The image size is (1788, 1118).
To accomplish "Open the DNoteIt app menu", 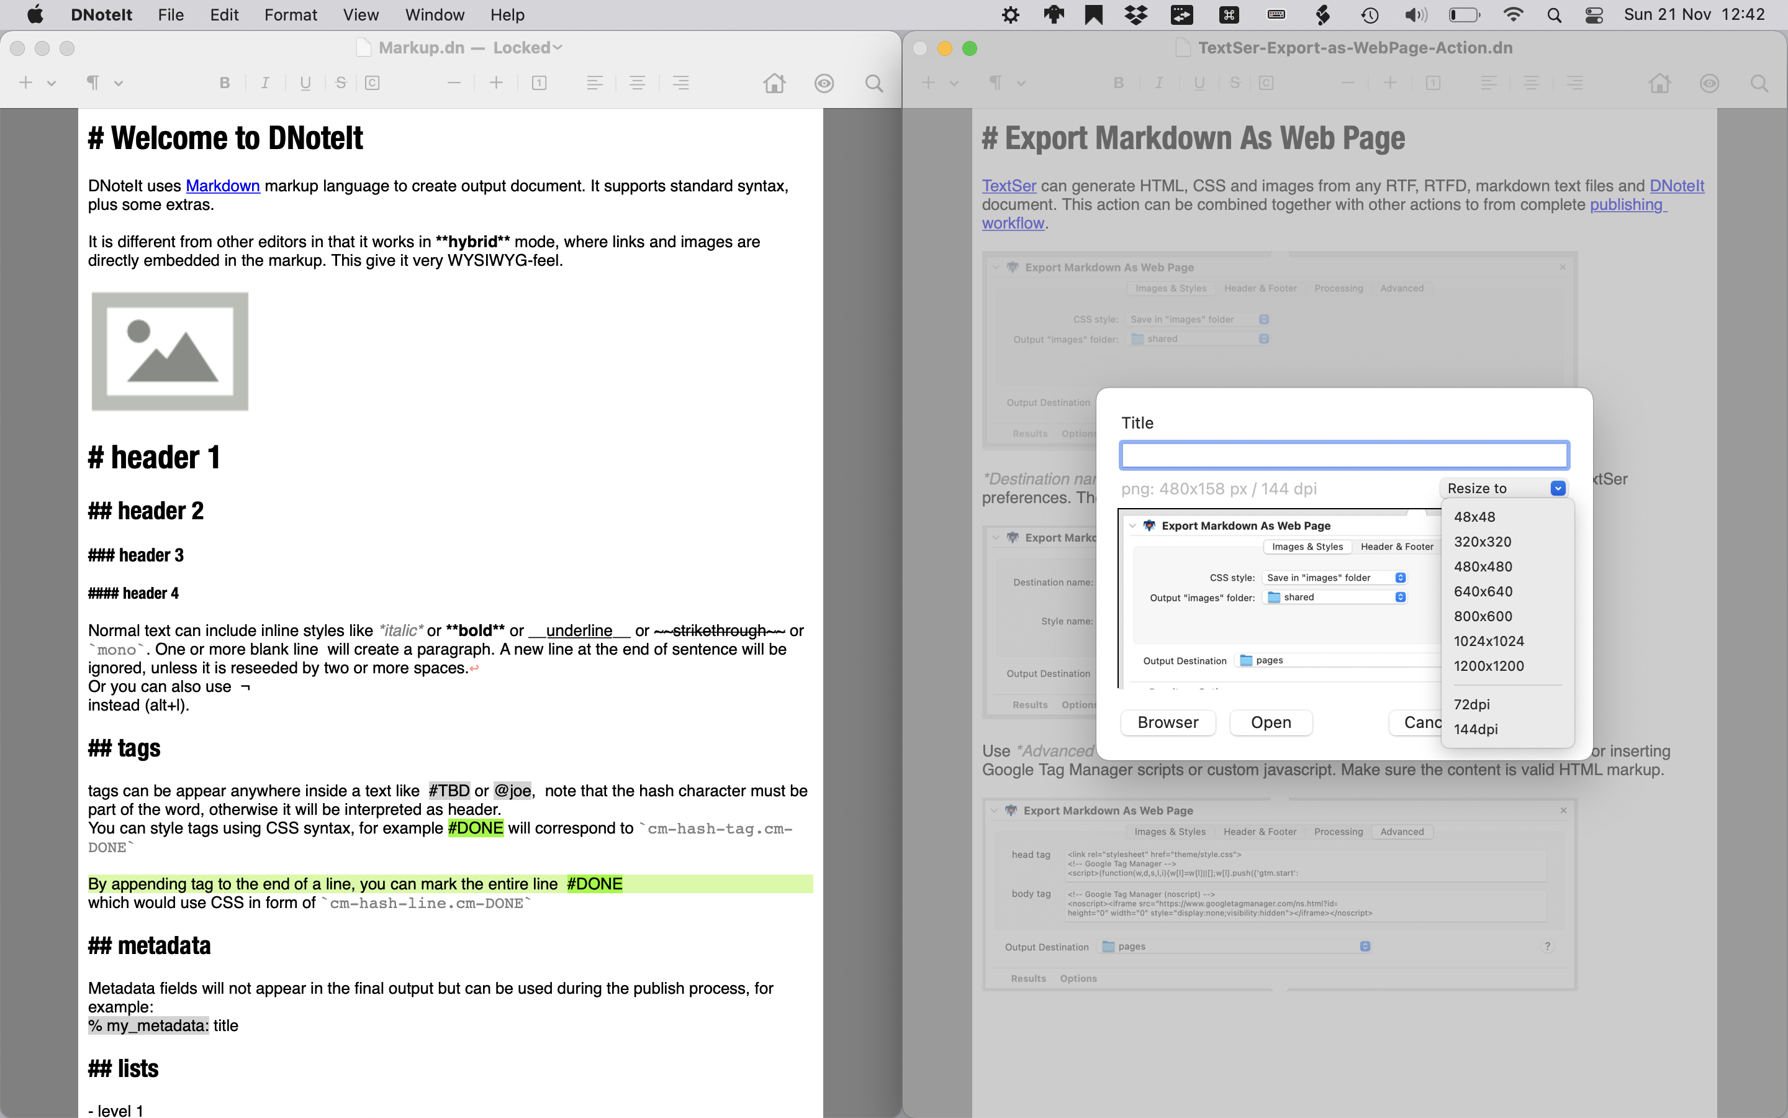I will [101, 15].
